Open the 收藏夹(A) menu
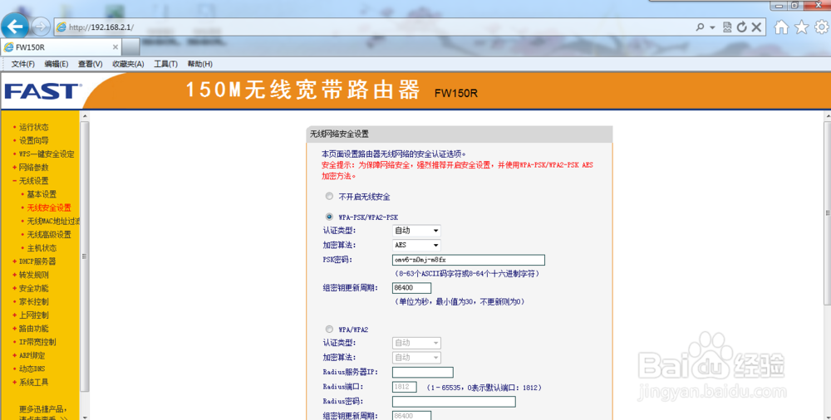 128,64
